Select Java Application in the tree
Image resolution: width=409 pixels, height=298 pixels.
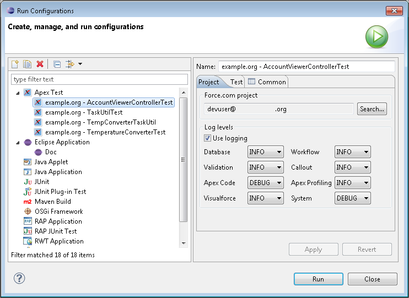tap(58, 172)
